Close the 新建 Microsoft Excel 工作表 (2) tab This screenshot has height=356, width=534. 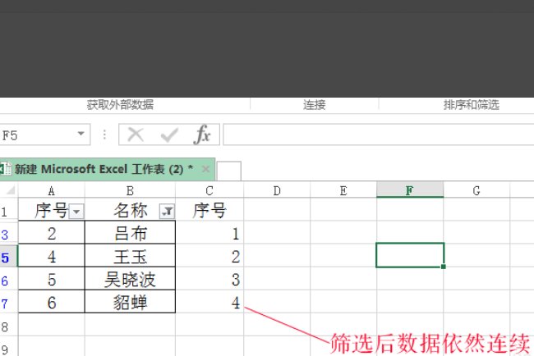[x=205, y=169]
